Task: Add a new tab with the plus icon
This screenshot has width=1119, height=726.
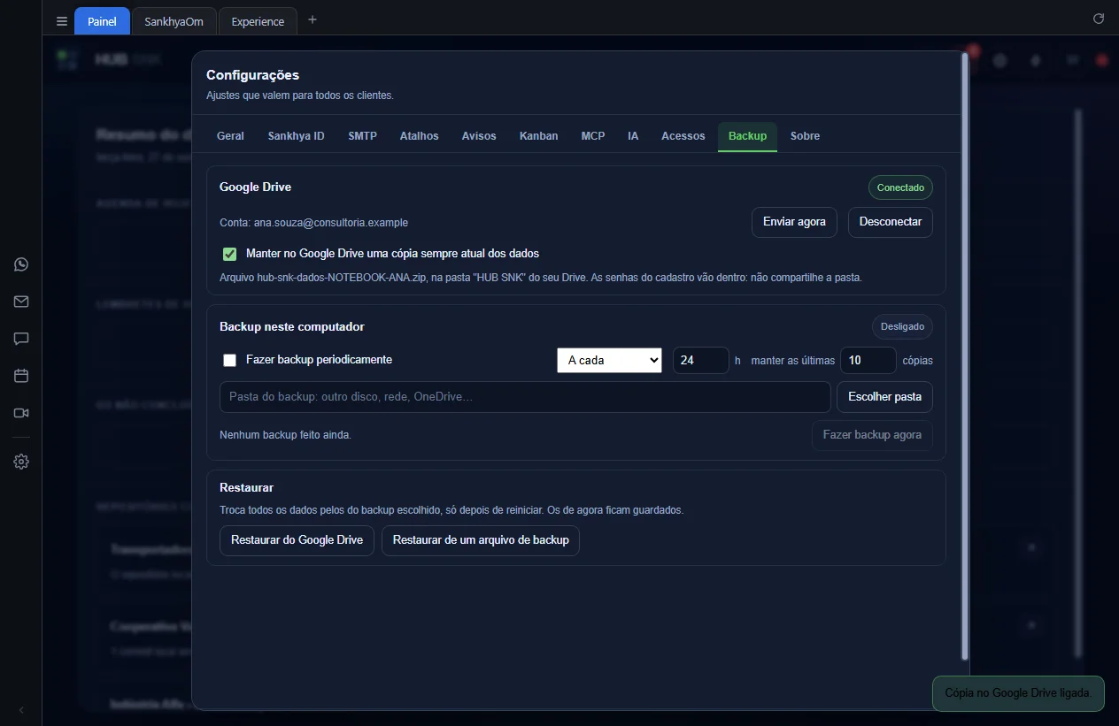Action: pyautogui.click(x=312, y=20)
